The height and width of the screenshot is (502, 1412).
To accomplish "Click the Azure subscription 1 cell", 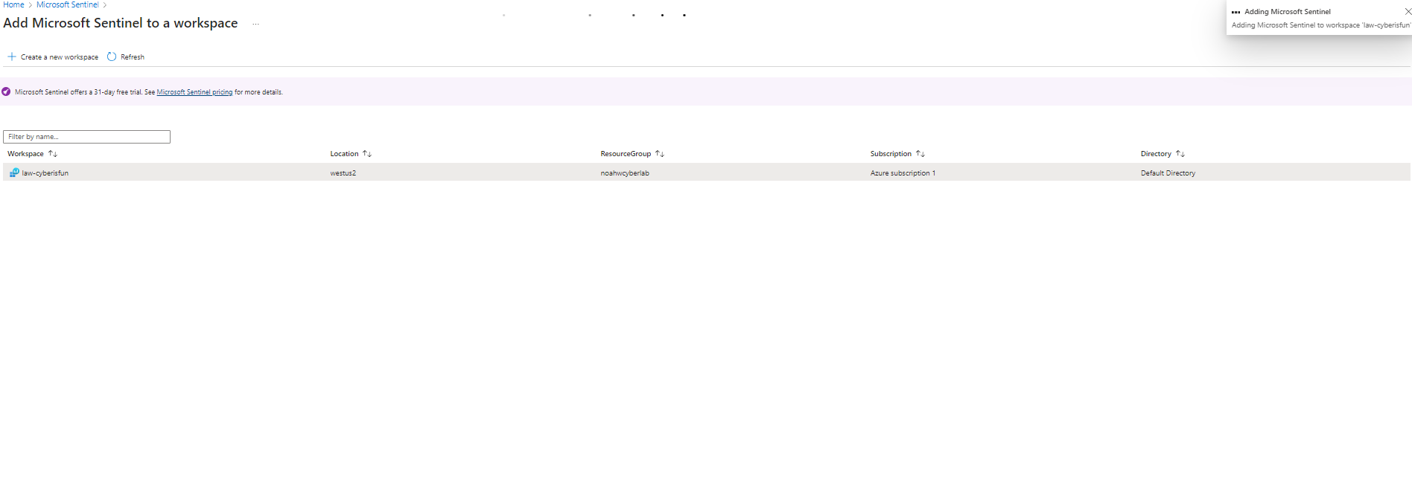I will click(x=903, y=173).
